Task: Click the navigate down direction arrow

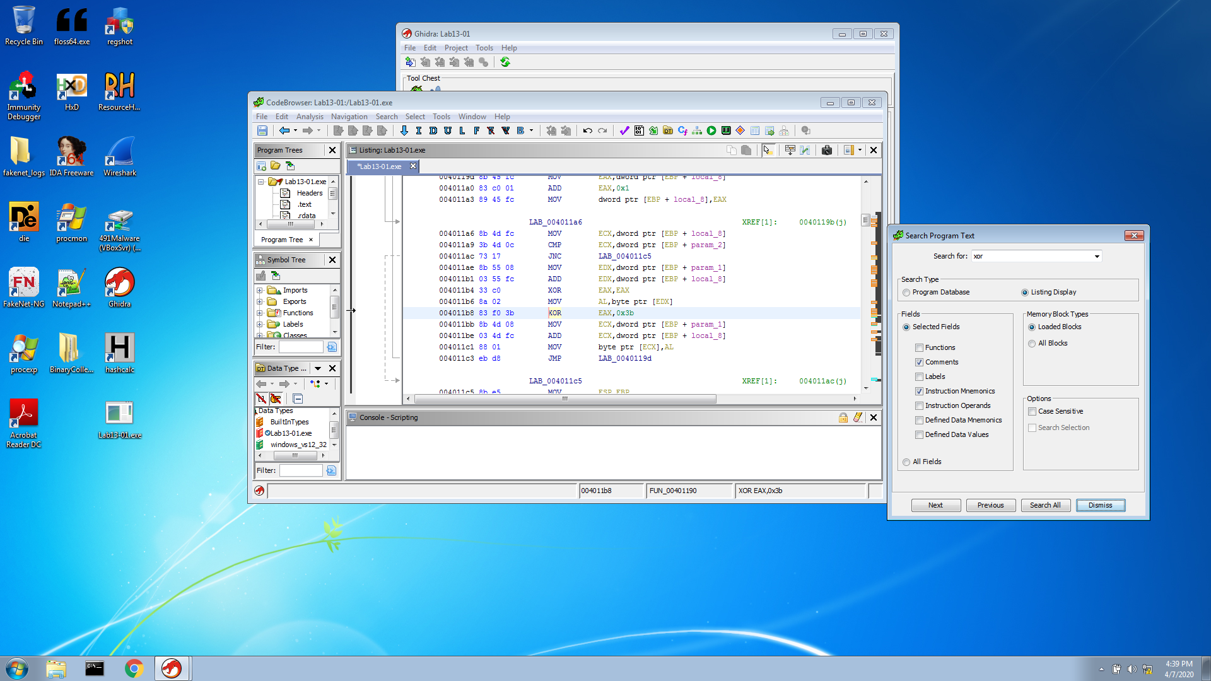Action: (x=404, y=131)
